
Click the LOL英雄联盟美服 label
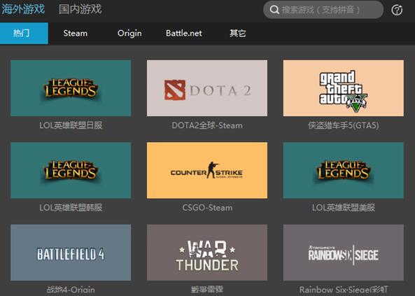(344, 208)
